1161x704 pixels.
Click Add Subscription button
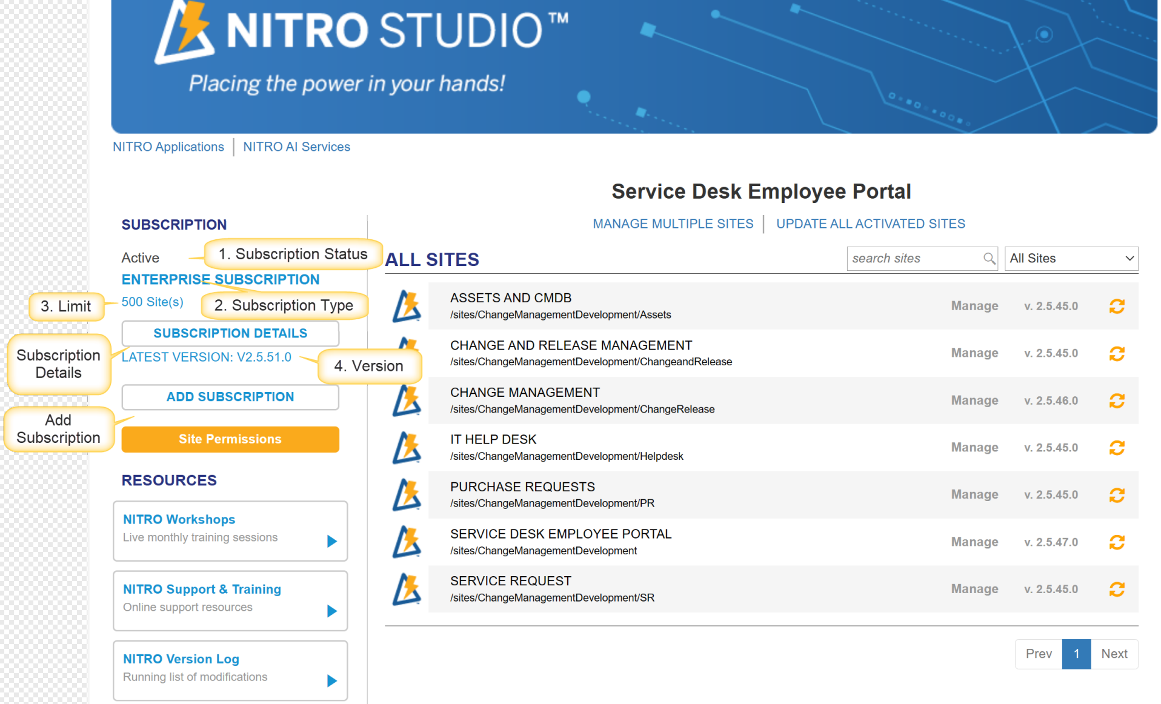tap(230, 397)
